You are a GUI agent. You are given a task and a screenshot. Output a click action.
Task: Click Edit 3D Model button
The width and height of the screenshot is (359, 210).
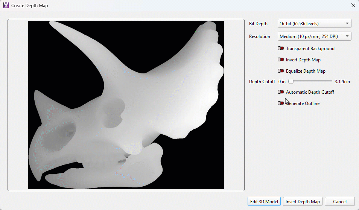[264, 201]
